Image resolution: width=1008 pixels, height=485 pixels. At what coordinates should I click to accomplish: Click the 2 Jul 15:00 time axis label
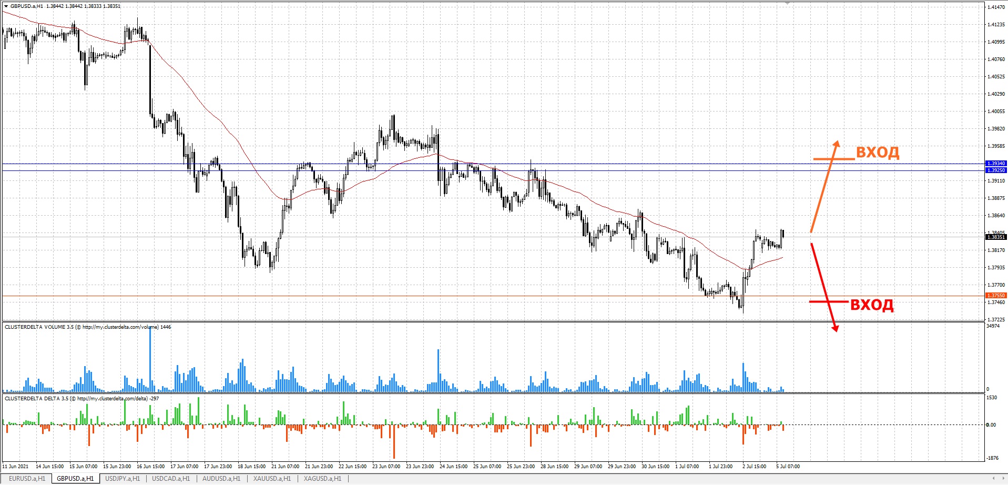click(755, 467)
